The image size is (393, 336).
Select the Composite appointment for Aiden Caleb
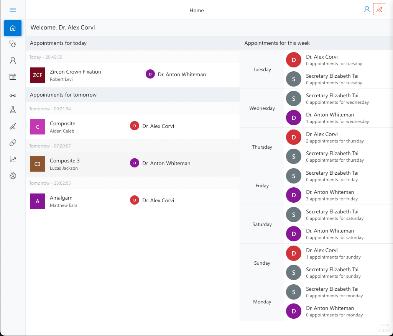77,126
